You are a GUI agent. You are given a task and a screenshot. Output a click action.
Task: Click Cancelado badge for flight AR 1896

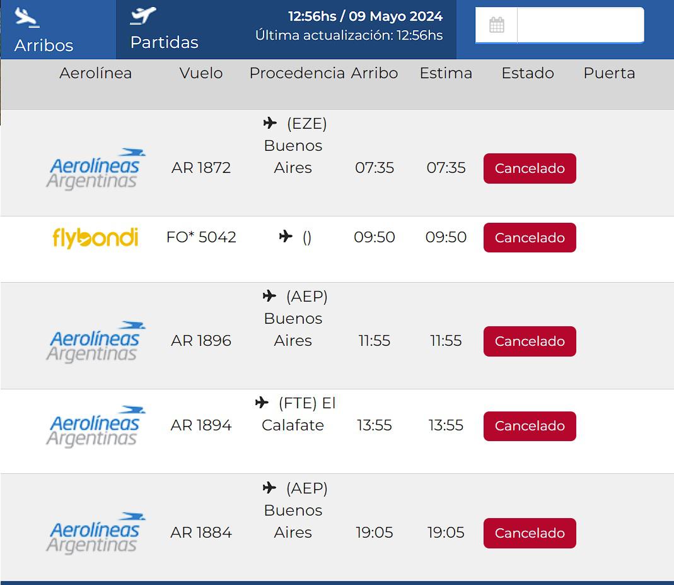[530, 341]
